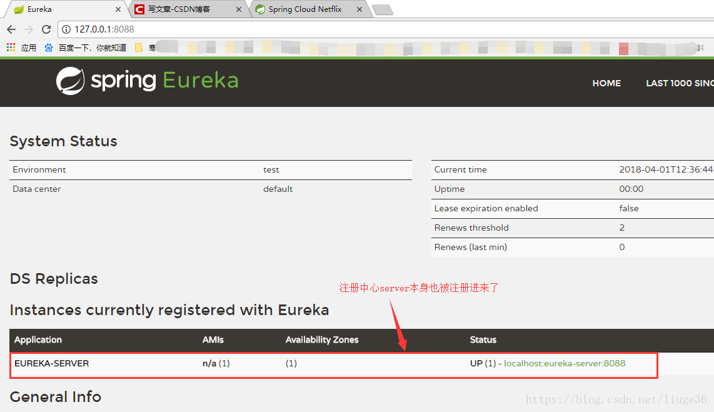This screenshot has width=714, height=412.
Task: Click the test environment value
Action: click(x=271, y=170)
